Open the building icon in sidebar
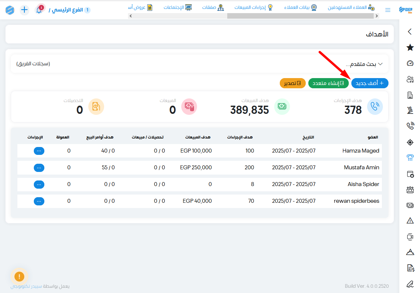Viewport: 420px width, 293px height. coord(410,95)
